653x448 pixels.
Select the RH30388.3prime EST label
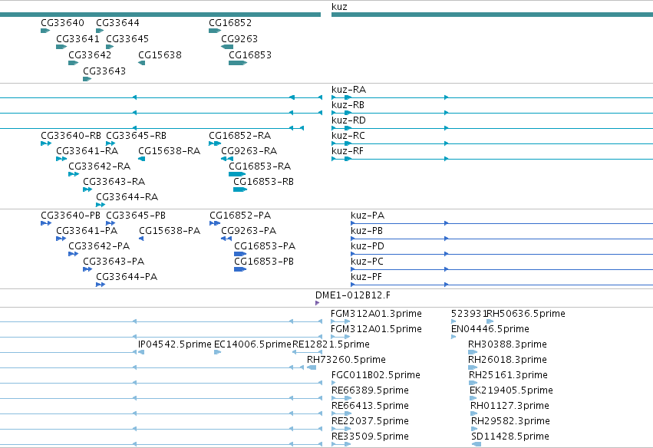(x=508, y=344)
